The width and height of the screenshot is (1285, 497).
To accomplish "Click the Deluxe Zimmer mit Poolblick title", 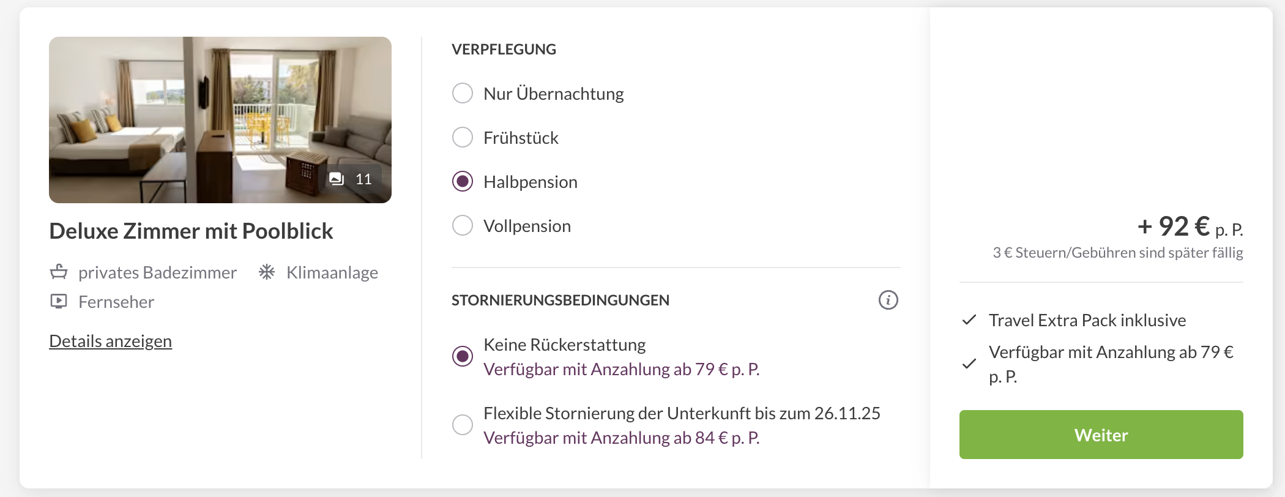I will [x=191, y=231].
